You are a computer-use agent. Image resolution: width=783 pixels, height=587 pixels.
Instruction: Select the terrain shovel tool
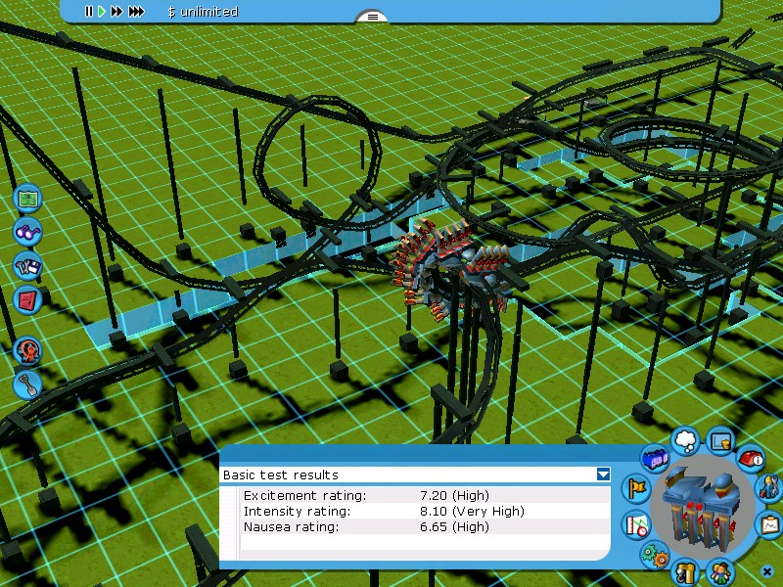click(28, 384)
